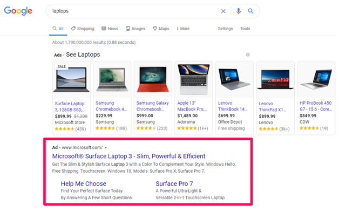
Task: Open Settings in the search toolbar
Action: [x=225, y=29]
